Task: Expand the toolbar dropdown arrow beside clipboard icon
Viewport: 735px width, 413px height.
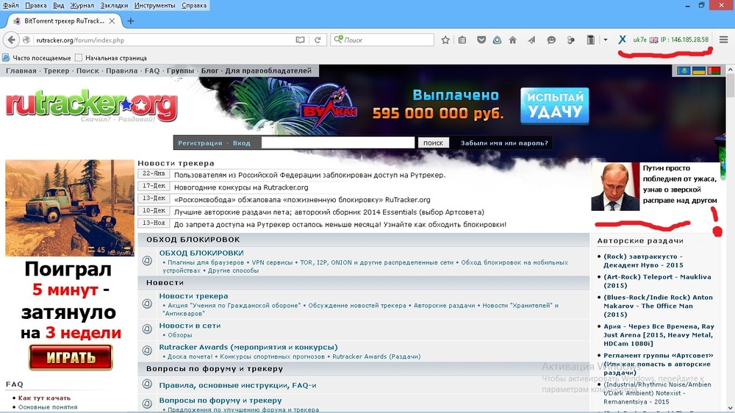Action: click(606, 40)
